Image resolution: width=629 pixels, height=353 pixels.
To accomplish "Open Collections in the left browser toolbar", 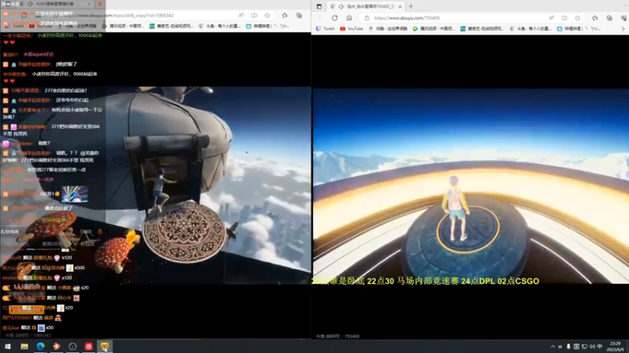I will (300, 15).
